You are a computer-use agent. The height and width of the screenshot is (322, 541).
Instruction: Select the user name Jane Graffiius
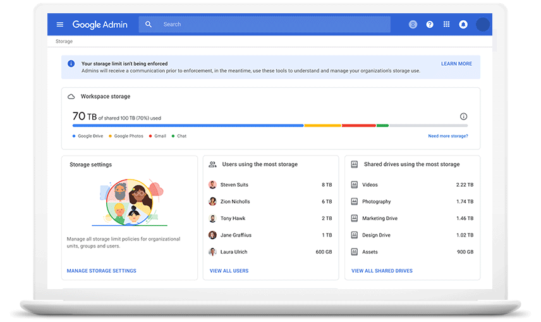pos(236,235)
